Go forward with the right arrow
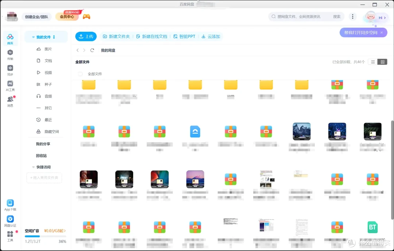 point(84,50)
